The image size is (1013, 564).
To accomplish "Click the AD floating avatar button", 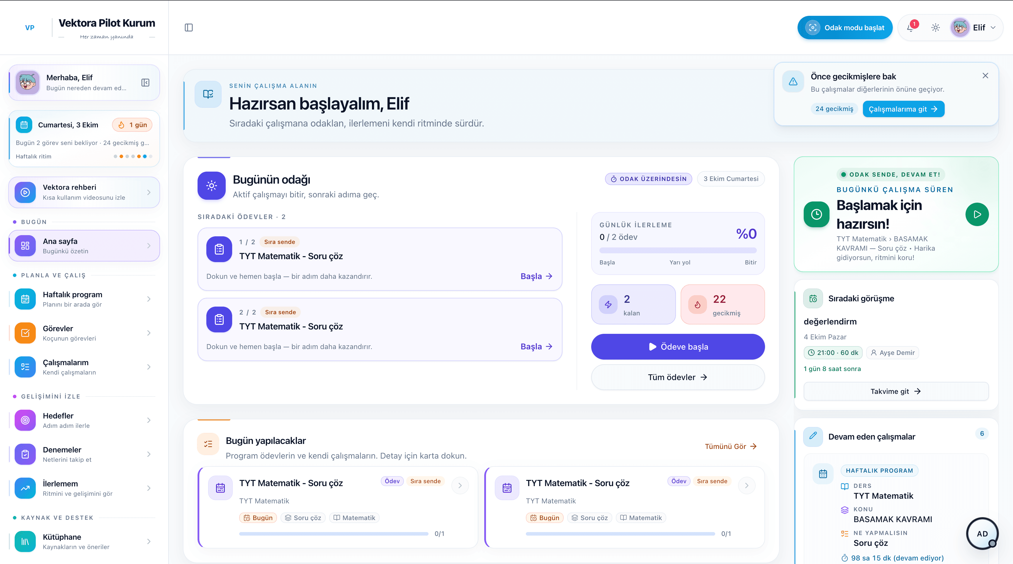I will click(x=982, y=533).
